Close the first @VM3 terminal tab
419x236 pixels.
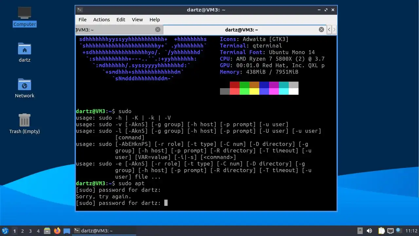point(158,29)
